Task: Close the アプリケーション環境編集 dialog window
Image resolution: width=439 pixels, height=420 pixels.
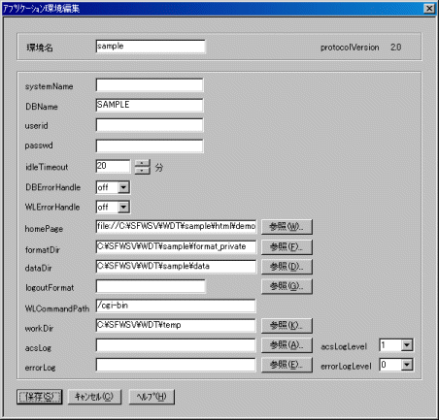Action: [x=429, y=9]
